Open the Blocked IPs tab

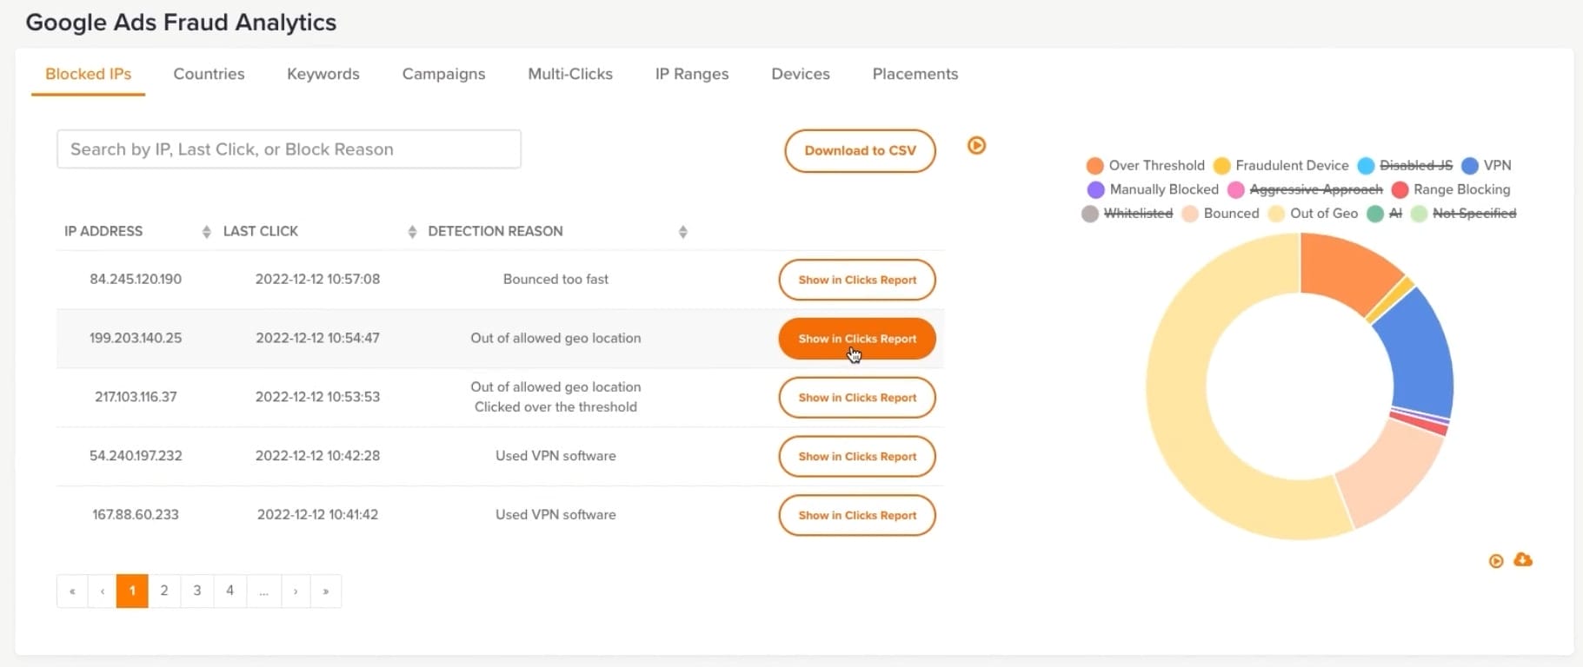[x=88, y=75]
